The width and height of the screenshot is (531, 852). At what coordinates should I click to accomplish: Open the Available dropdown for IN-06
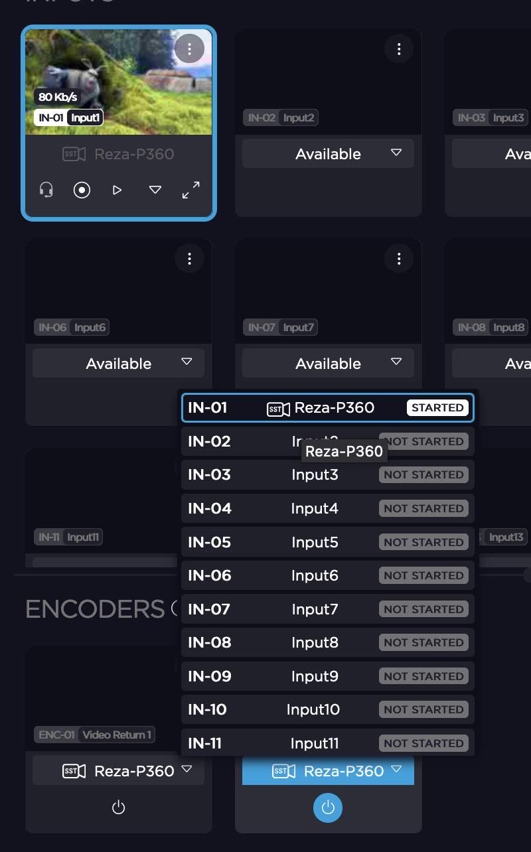(118, 364)
